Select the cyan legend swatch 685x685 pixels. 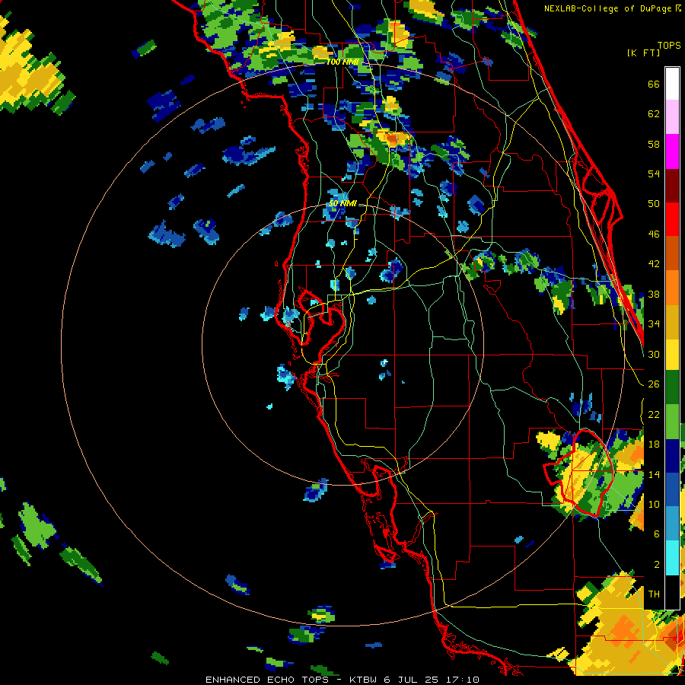coord(672,557)
